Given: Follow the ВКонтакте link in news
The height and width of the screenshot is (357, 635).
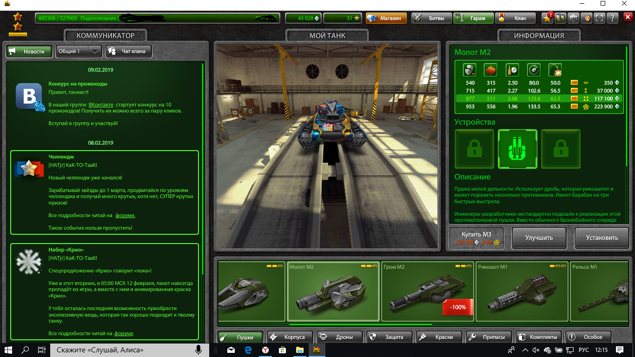Looking at the screenshot, I should pos(101,105).
